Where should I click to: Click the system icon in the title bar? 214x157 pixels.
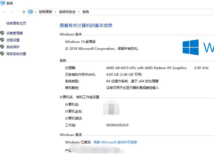2,3
